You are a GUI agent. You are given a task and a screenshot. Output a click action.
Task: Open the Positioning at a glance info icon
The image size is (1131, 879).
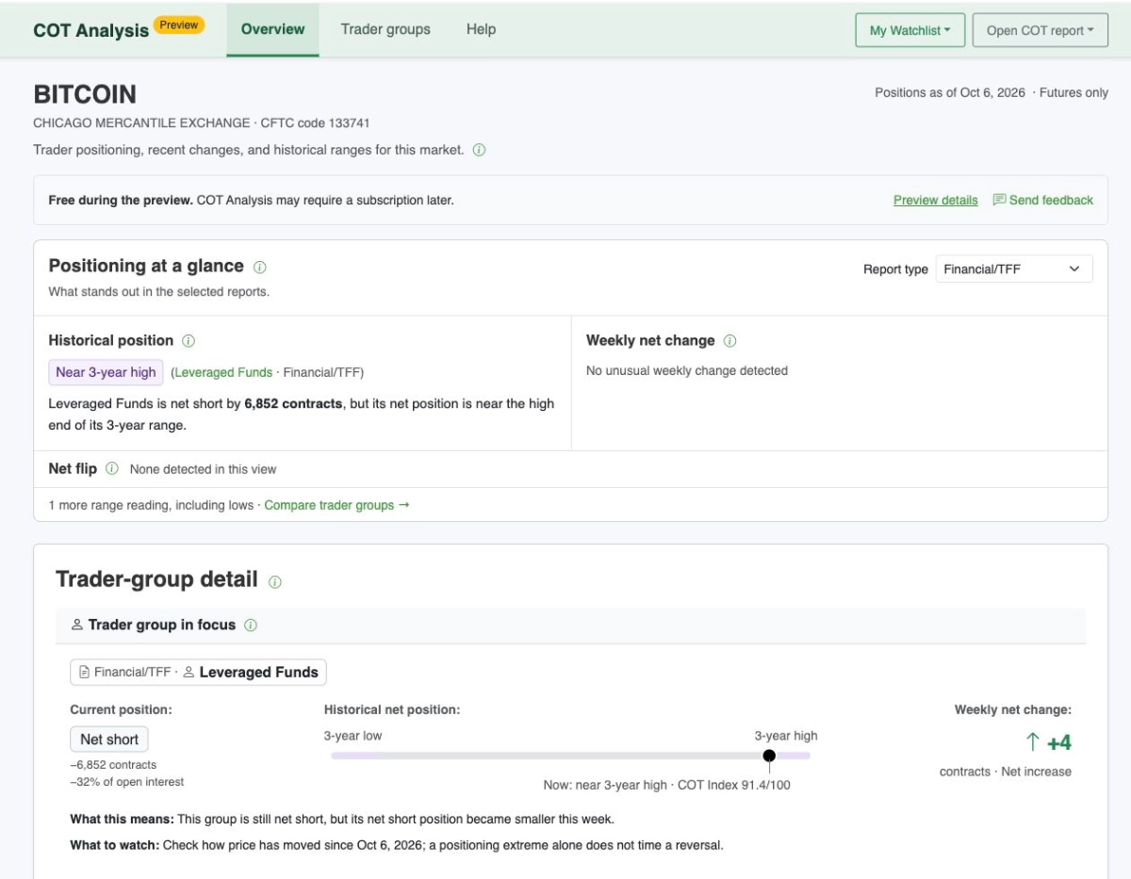[260, 268]
